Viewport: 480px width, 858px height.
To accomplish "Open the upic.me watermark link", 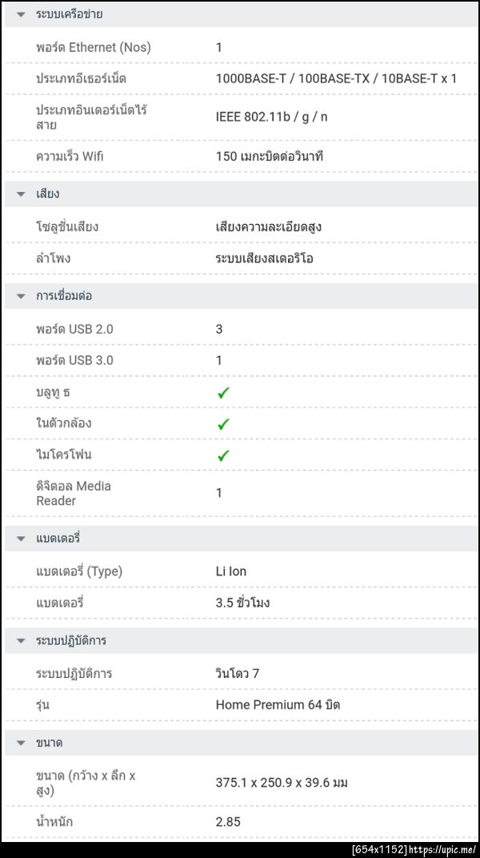I will coord(446,849).
